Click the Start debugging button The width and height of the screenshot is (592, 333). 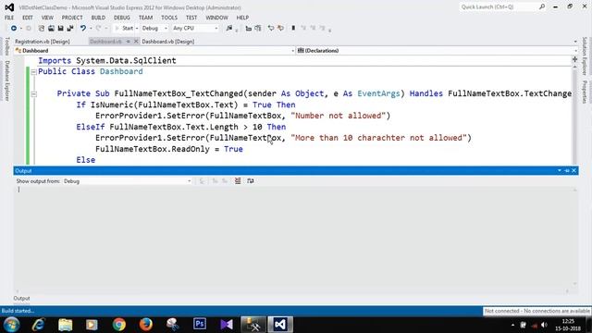(124, 29)
